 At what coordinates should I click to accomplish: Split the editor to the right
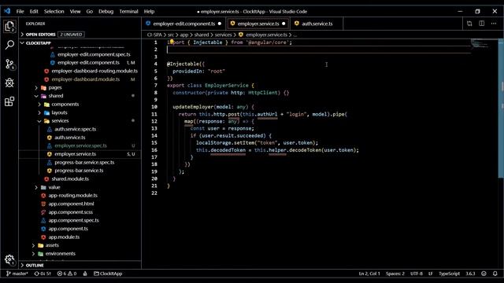[481, 24]
